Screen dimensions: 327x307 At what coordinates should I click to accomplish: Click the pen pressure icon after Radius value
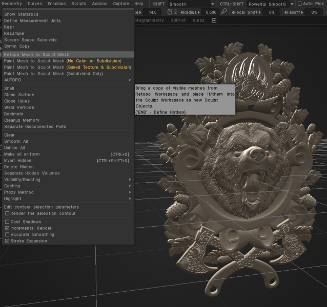click(x=224, y=12)
